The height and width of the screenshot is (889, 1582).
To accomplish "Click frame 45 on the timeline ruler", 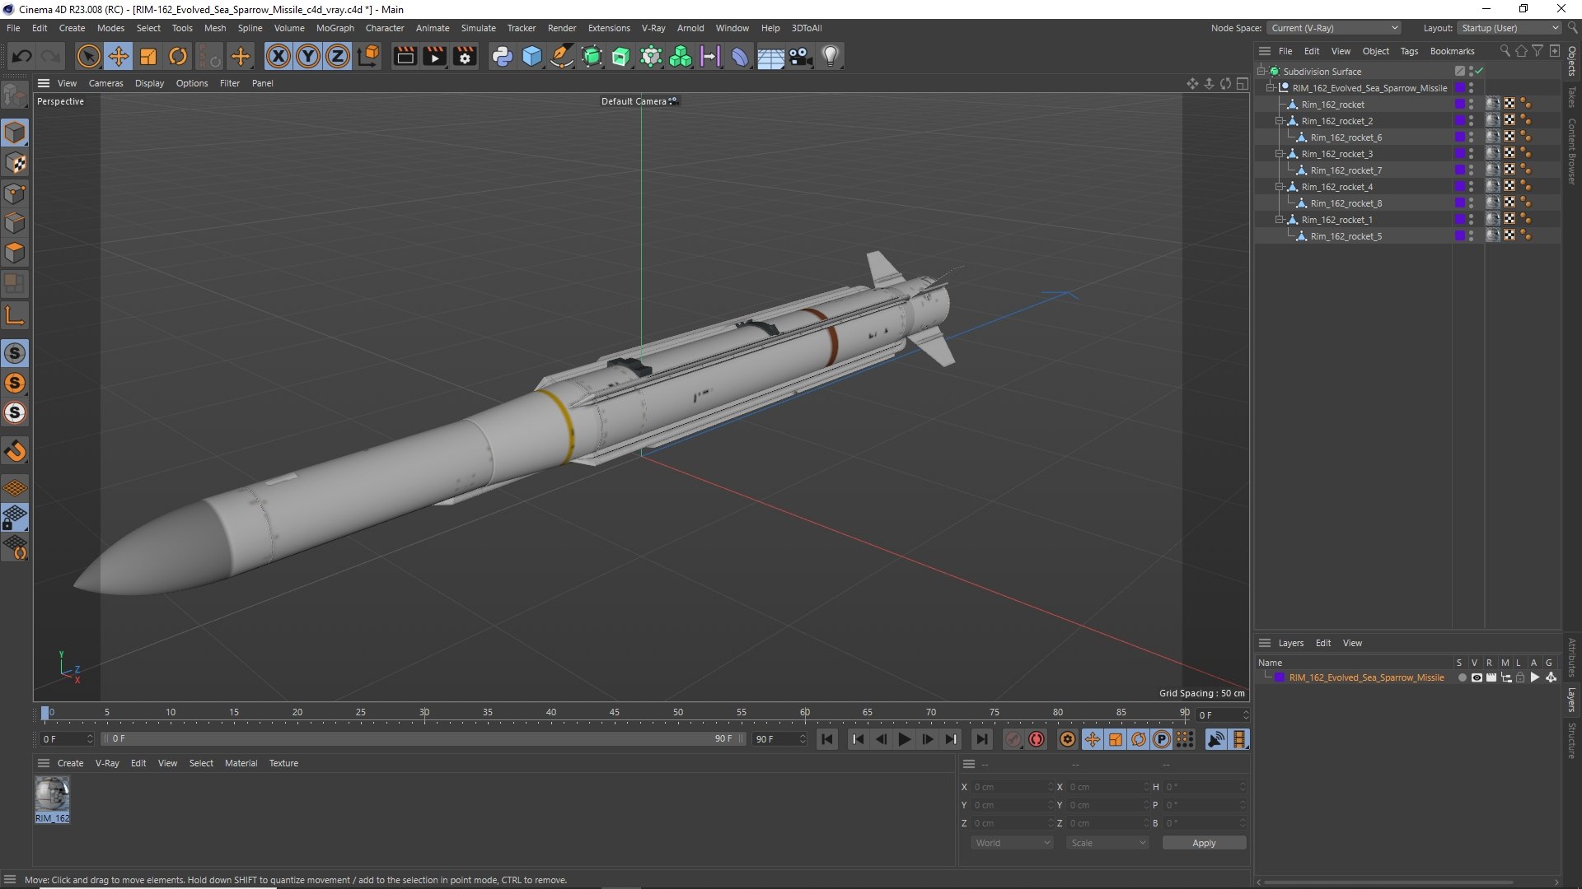I will point(615,713).
